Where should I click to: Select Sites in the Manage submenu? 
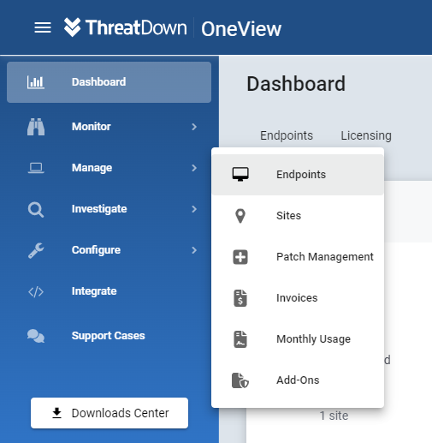tap(298, 216)
